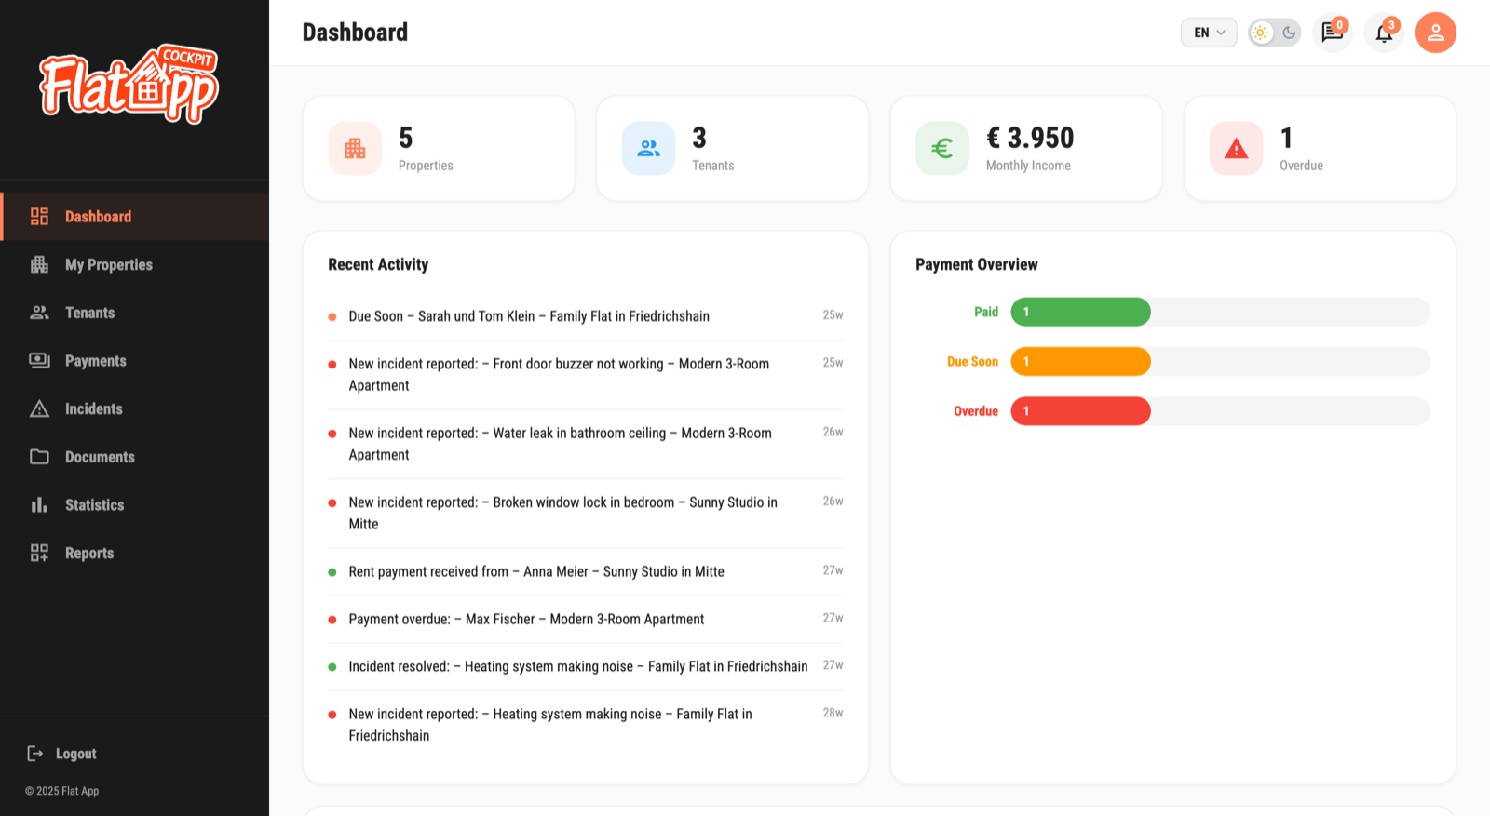
Task: Click the Logout arrow icon
Action: point(35,754)
